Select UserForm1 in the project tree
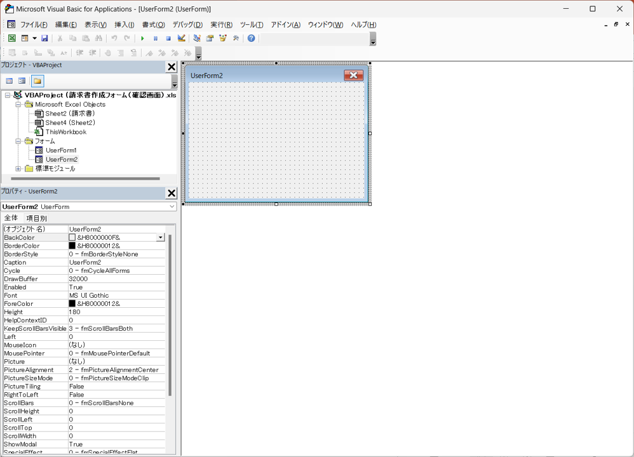 [61, 150]
